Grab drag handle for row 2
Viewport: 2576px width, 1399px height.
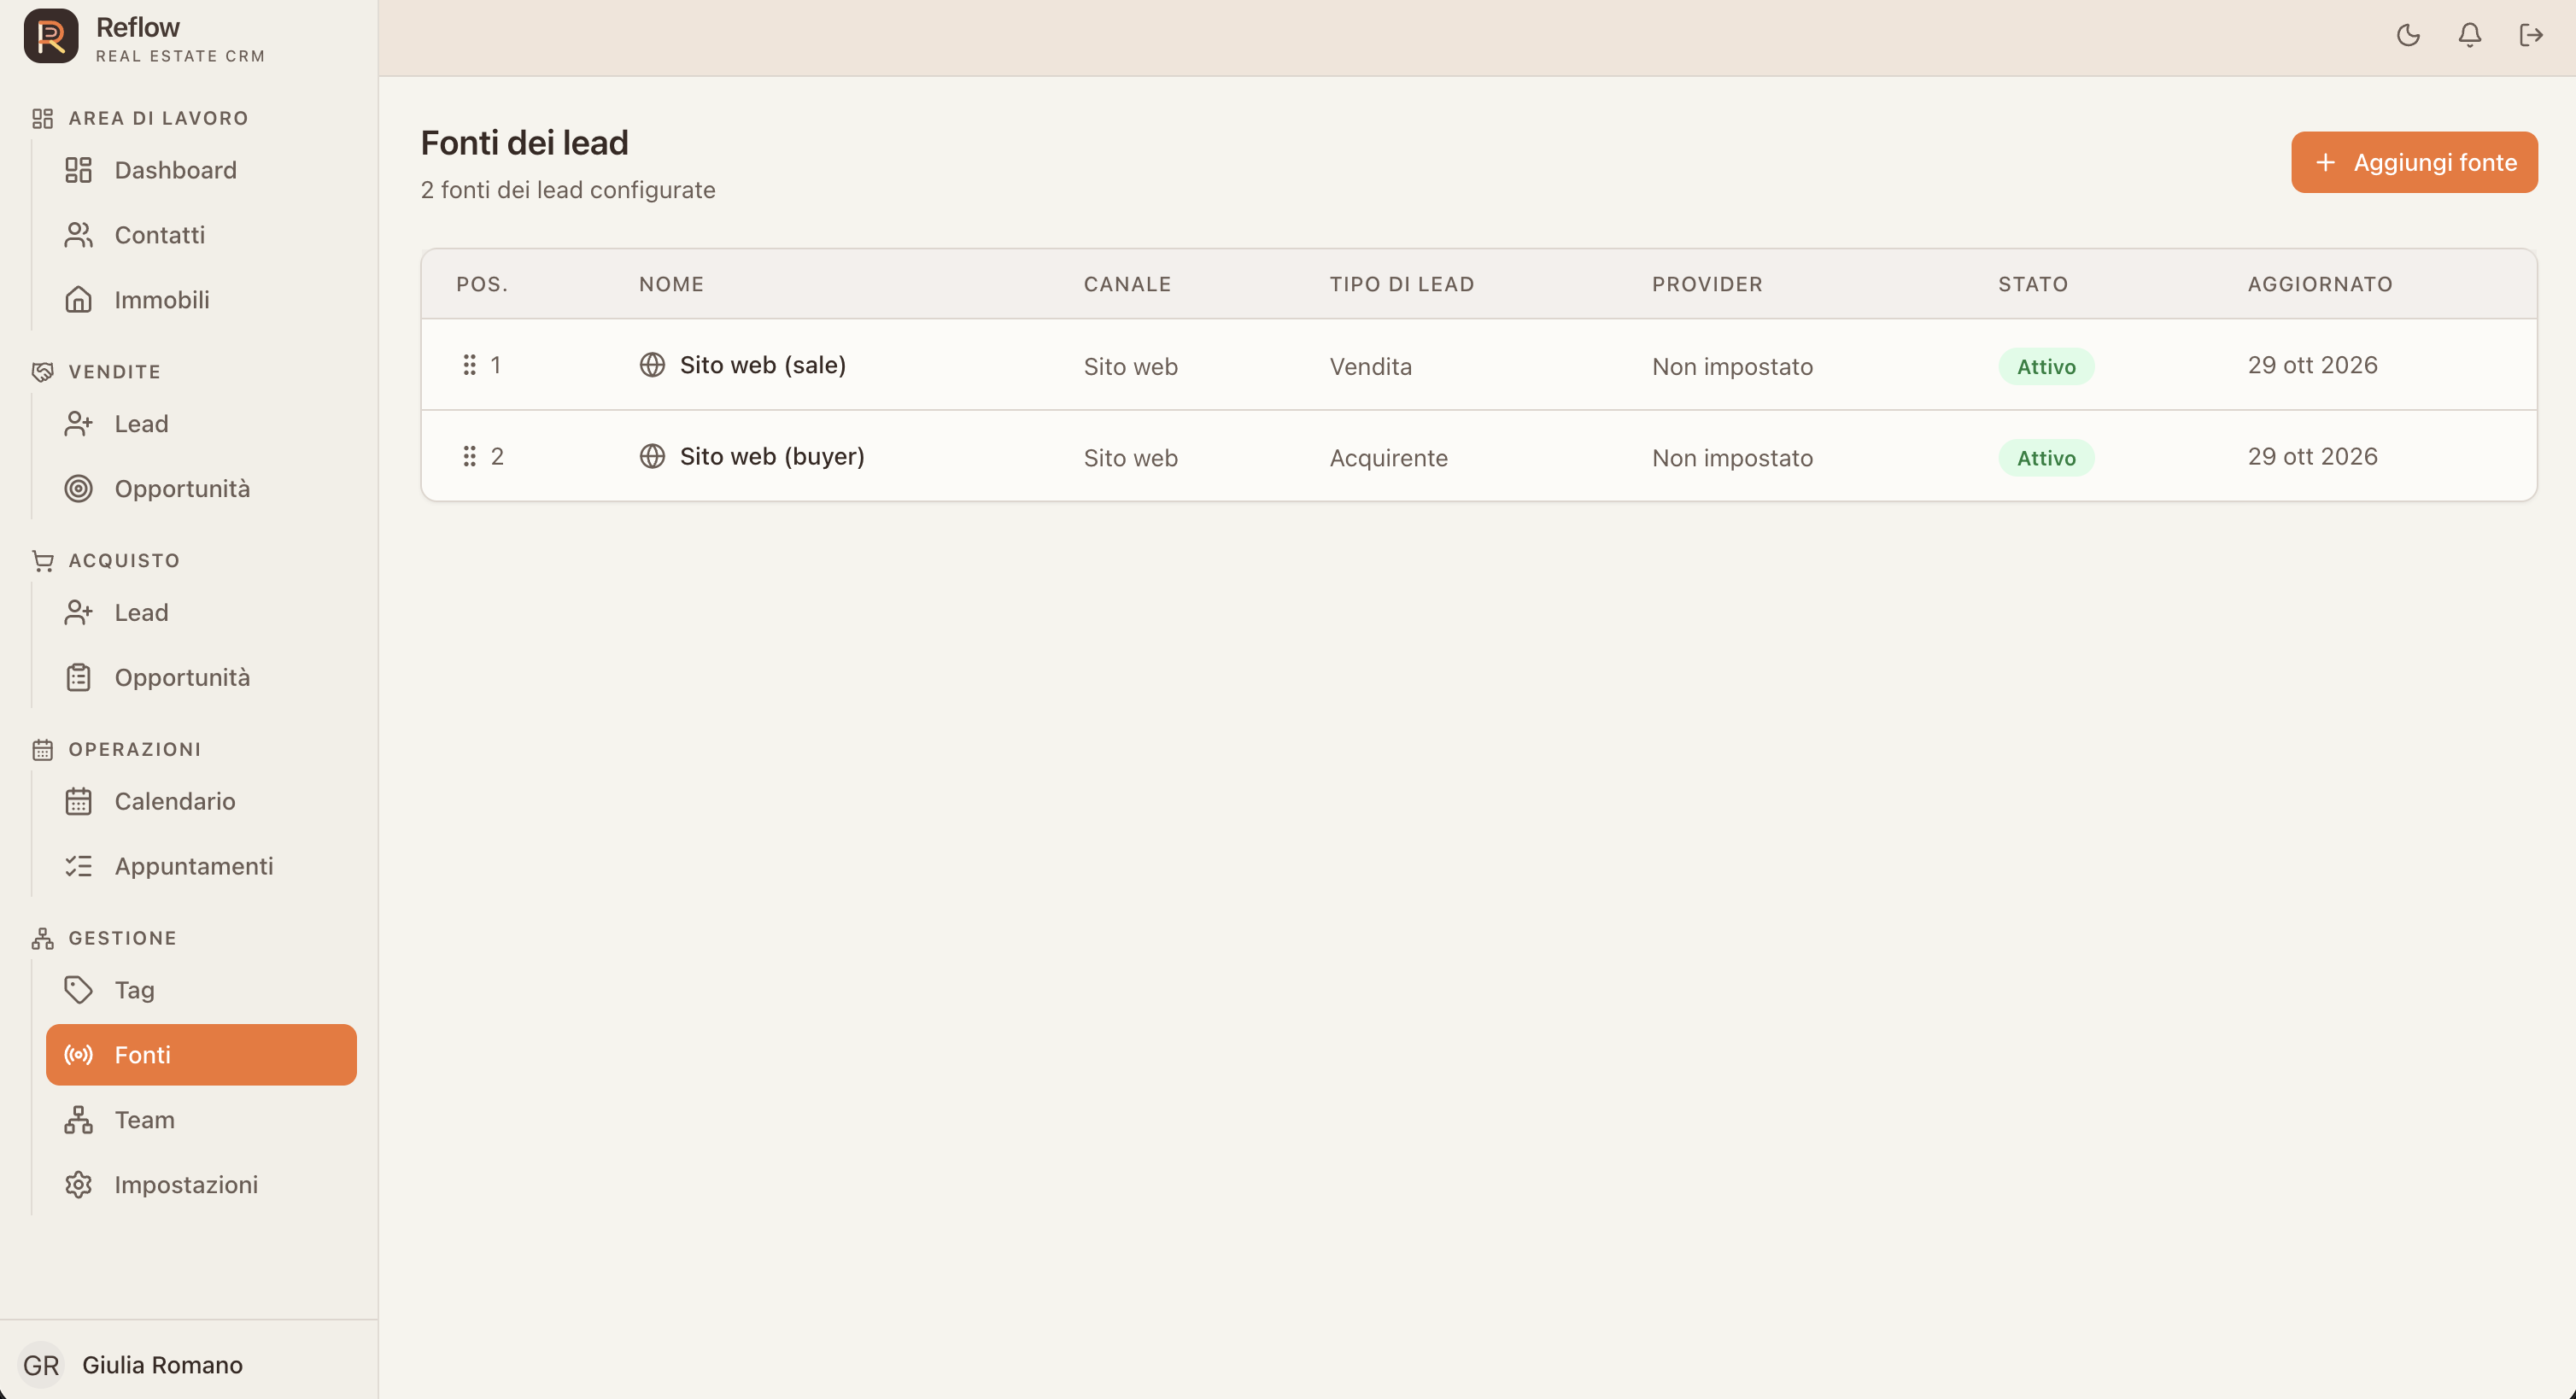[x=469, y=457]
